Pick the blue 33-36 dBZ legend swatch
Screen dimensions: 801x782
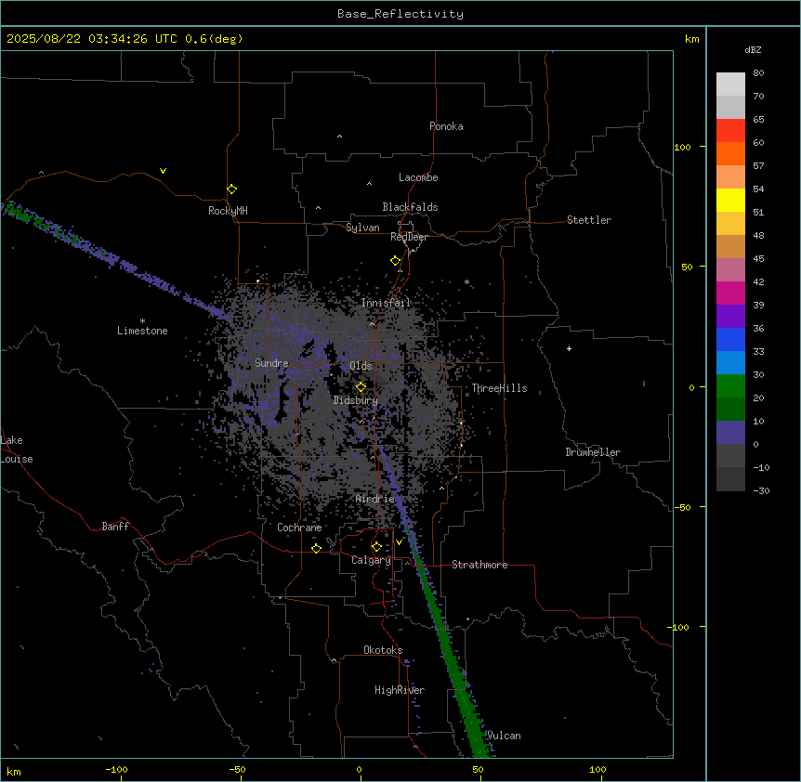click(730, 339)
